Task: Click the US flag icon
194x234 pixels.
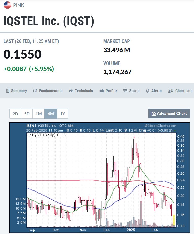Action: click(x=7, y=5)
